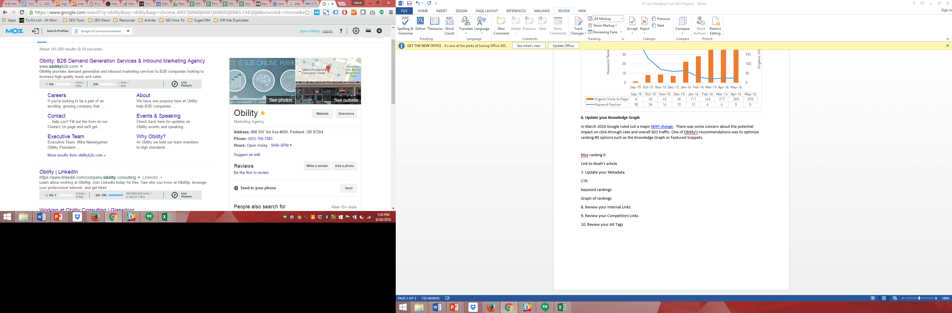Expand Reviewing Pane dropdown arrow
The width and height of the screenshot is (952, 313).
[621, 32]
